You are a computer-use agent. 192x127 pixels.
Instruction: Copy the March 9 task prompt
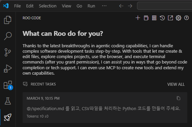pyautogui.click(x=179, y=98)
